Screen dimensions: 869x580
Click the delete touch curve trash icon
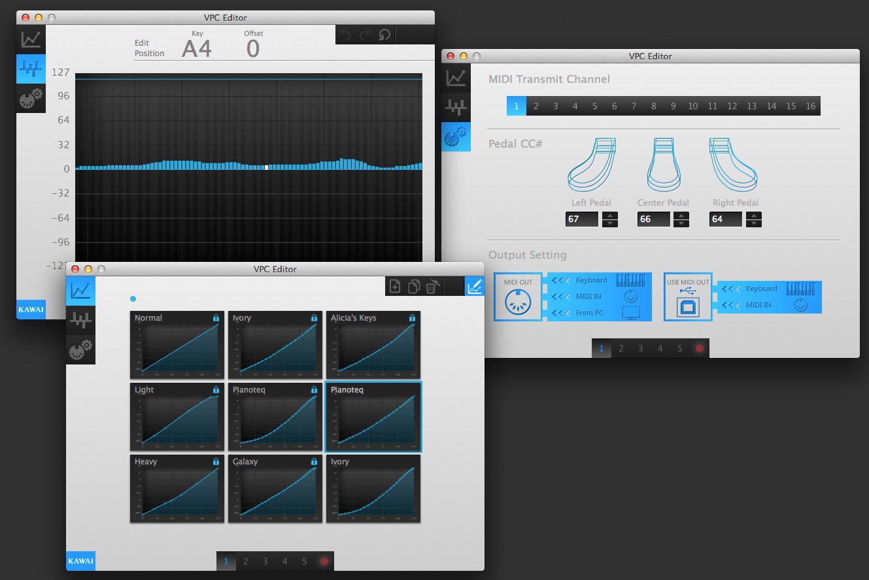pos(433,286)
